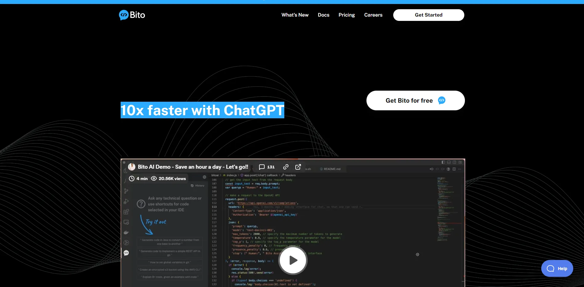Open the Docs menu item in the navbar

(323, 15)
